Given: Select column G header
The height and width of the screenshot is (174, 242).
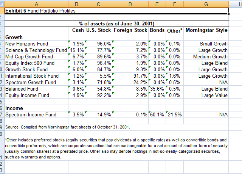Looking at the screenshot, I should [206, 4].
